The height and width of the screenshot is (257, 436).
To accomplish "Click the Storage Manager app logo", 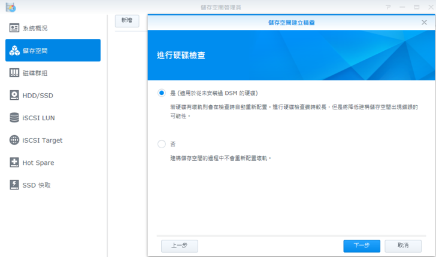I will click(x=9, y=7).
